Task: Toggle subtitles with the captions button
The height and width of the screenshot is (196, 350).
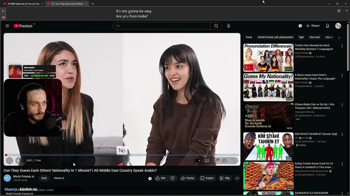Action: click(207, 161)
